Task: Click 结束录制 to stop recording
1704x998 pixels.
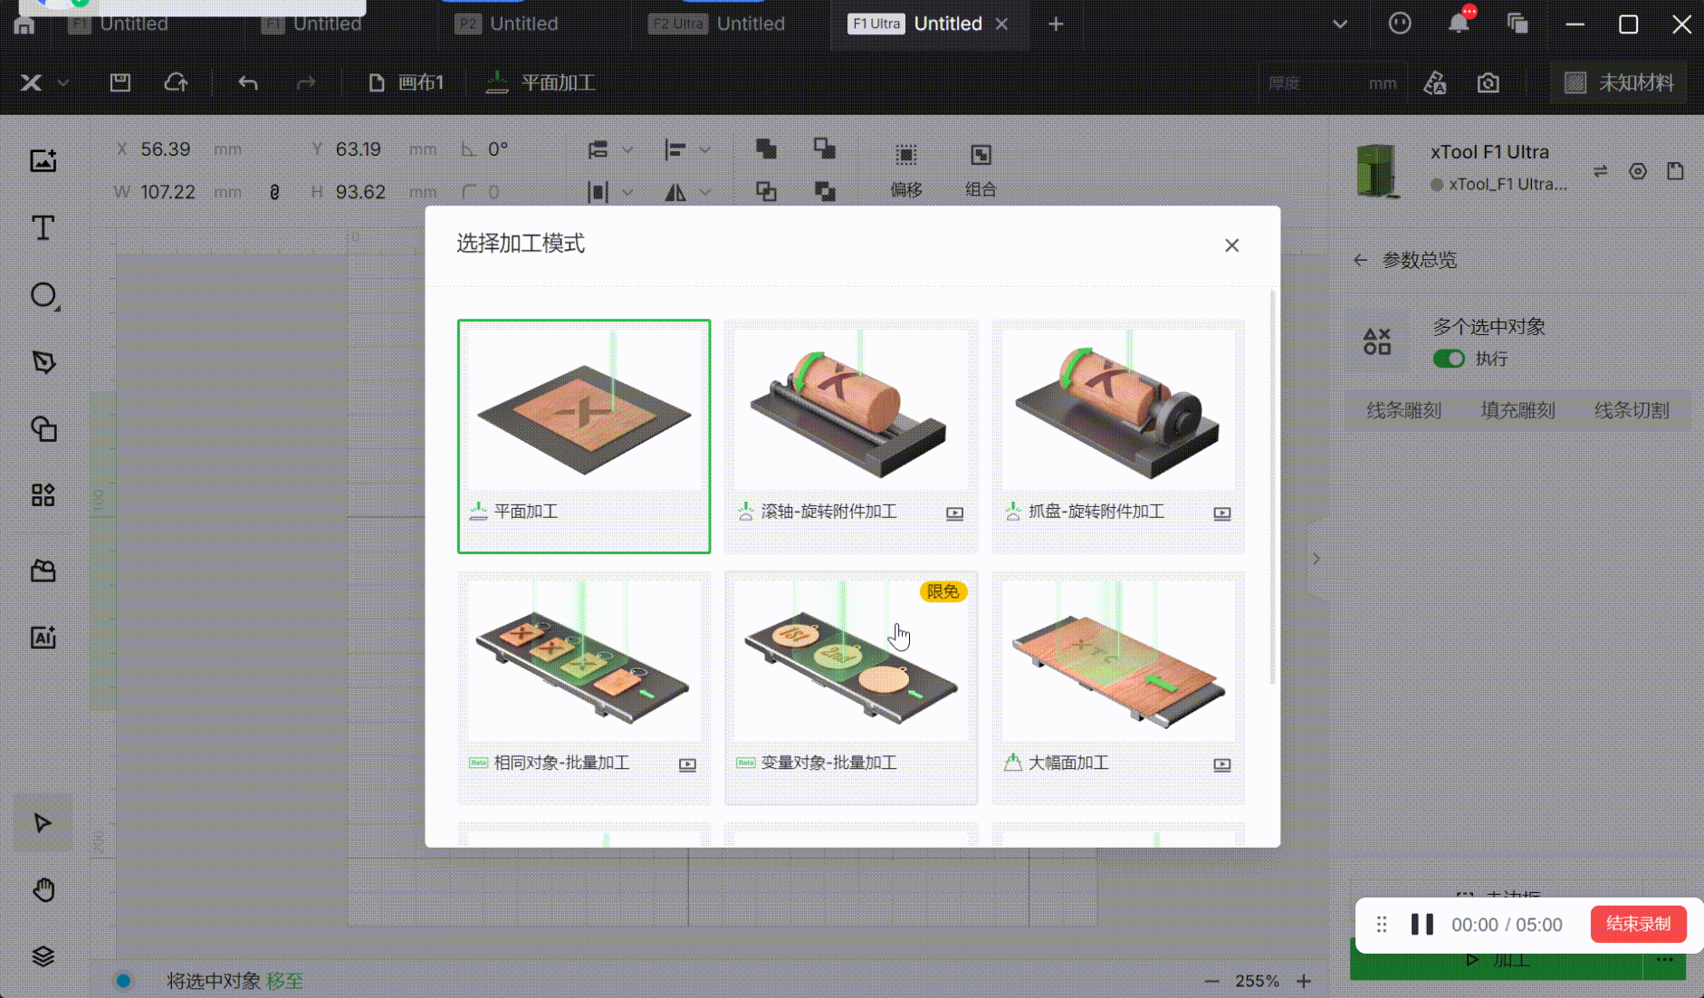Action: tap(1638, 924)
